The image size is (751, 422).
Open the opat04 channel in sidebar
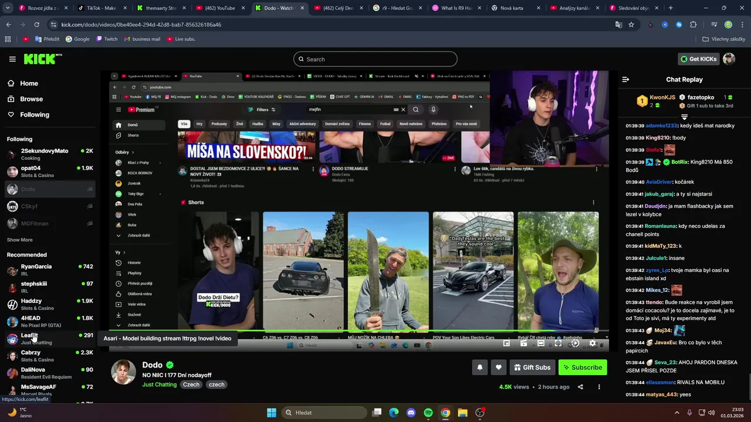(50, 171)
